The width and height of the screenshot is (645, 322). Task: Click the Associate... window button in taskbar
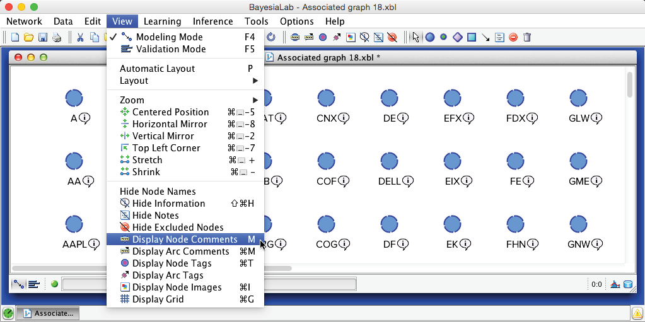48,313
